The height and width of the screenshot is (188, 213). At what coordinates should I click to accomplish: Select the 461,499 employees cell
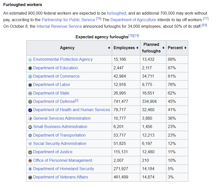click(x=126, y=177)
